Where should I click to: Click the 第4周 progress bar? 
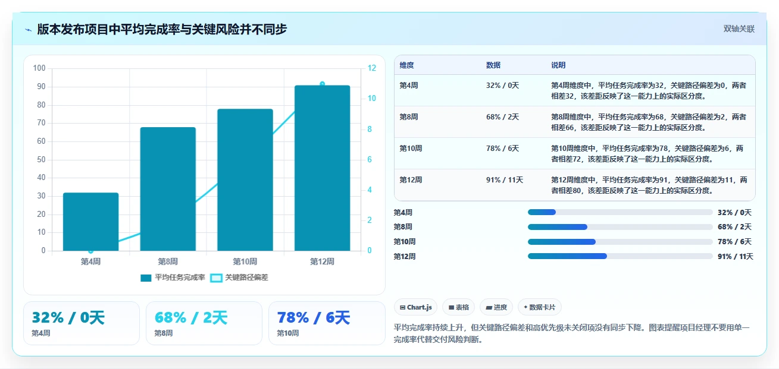pos(620,212)
